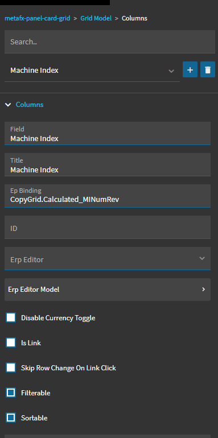This screenshot has width=218, height=438.
Task: Toggle the Sortable checkbox
Action: [x=11, y=418]
